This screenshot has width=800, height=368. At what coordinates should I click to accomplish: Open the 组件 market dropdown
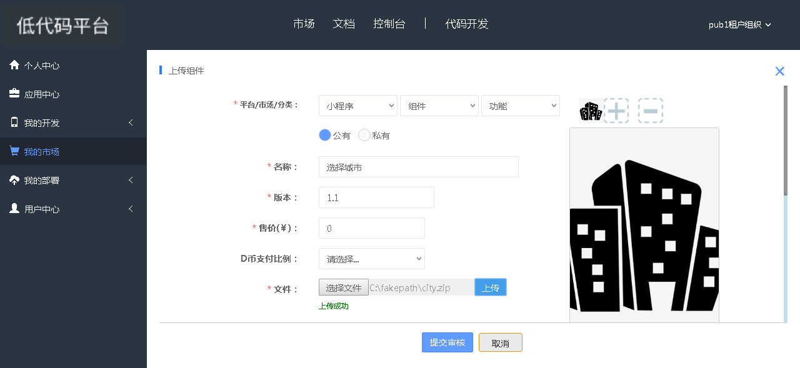coord(439,106)
